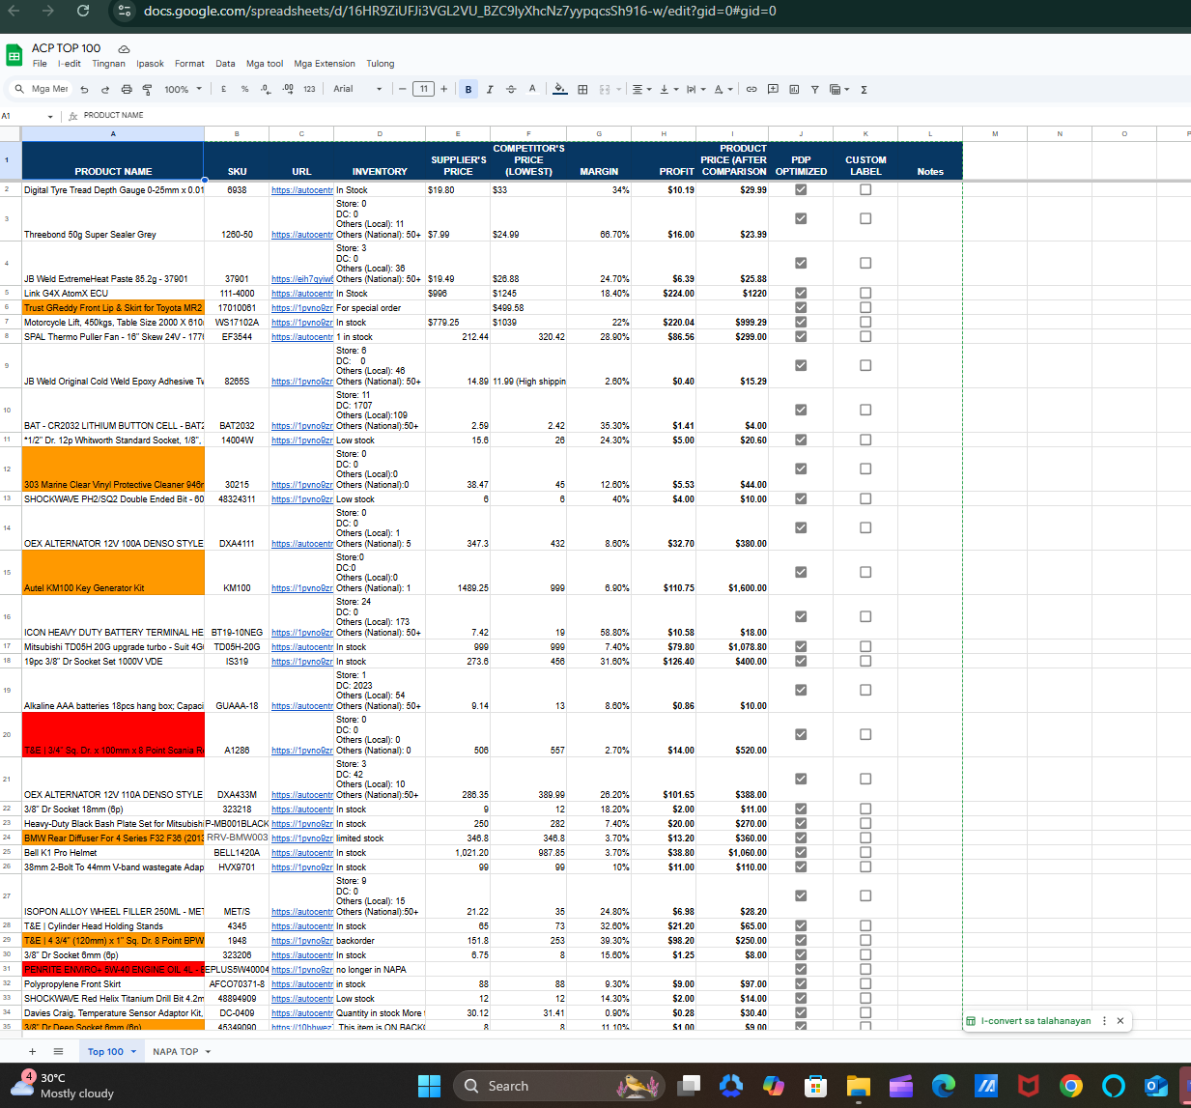Expand the horizontal align dropdown

(641, 89)
